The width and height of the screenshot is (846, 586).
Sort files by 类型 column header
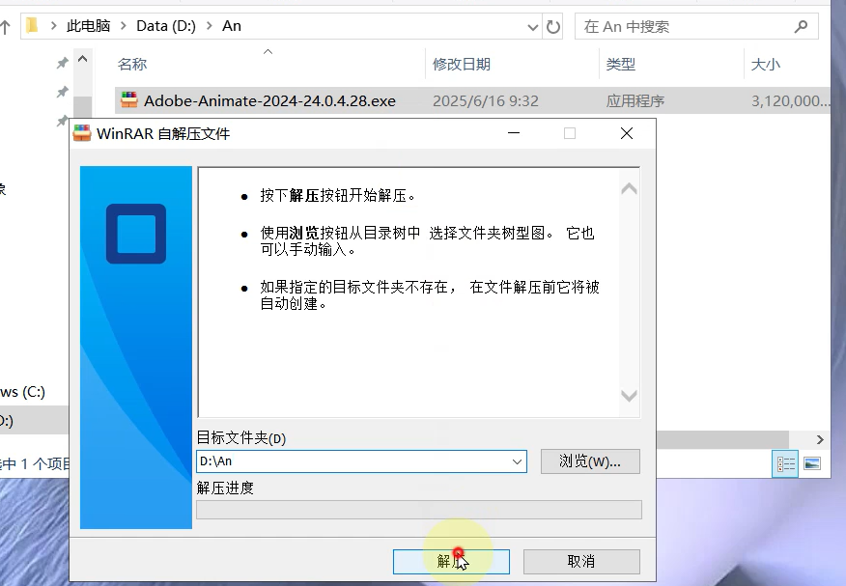620,65
